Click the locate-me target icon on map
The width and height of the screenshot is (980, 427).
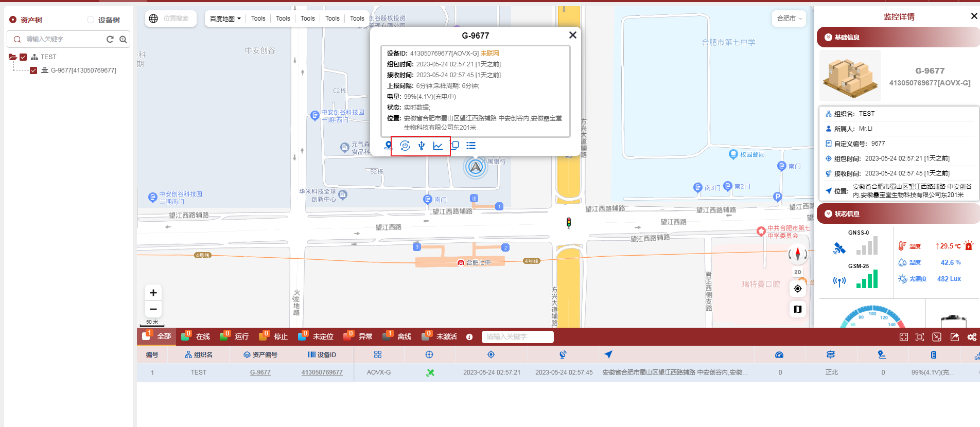tap(798, 289)
